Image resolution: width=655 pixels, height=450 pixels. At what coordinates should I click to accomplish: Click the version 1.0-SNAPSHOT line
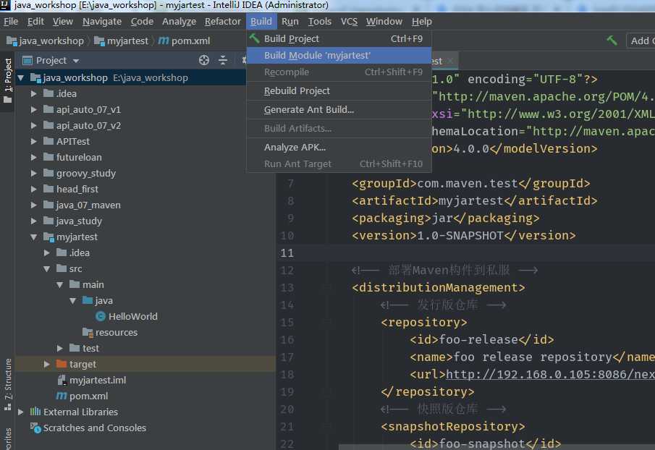click(x=464, y=235)
